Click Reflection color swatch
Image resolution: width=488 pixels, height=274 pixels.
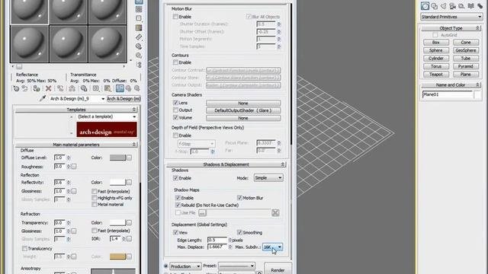pyautogui.click(x=117, y=183)
